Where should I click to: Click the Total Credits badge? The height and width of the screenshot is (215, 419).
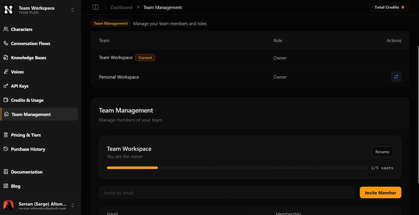pyautogui.click(x=389, y=7)
